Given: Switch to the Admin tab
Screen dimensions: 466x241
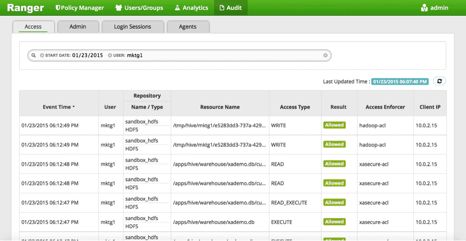Looking at the screenshot, I should pyautogui.click(x=77, y=27).
